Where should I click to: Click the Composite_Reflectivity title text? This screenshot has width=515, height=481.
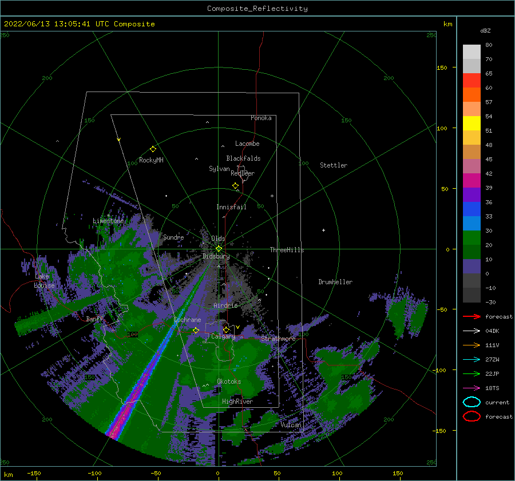pyautogui.click(x=257, y=9)
